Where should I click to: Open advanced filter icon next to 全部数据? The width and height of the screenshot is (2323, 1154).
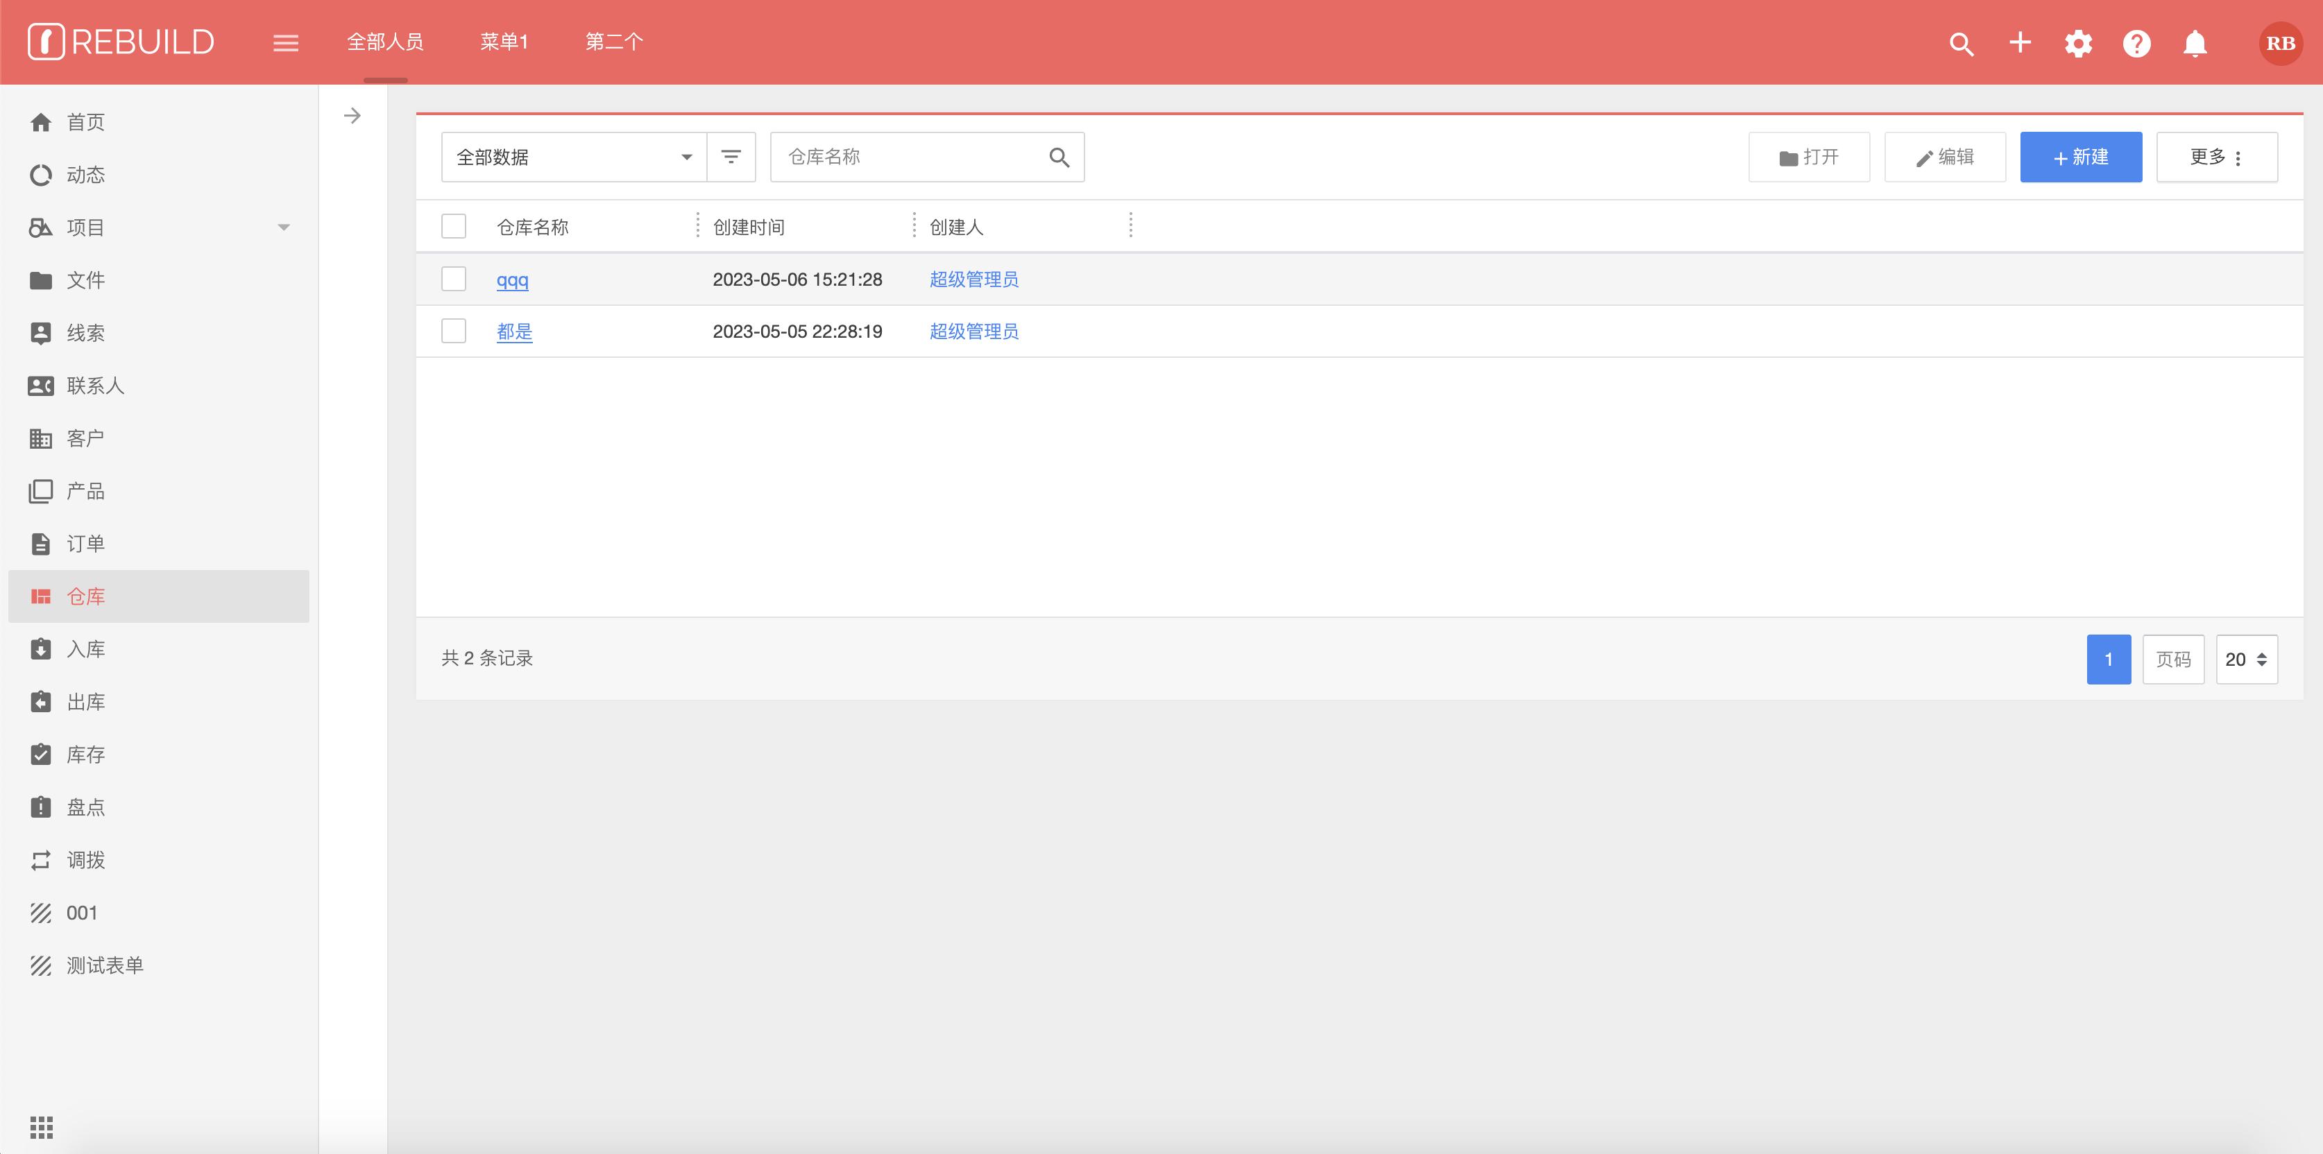point(731,157)
